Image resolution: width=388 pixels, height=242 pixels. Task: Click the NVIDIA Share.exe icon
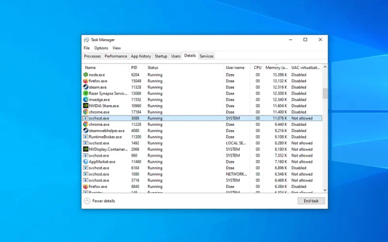86,106
